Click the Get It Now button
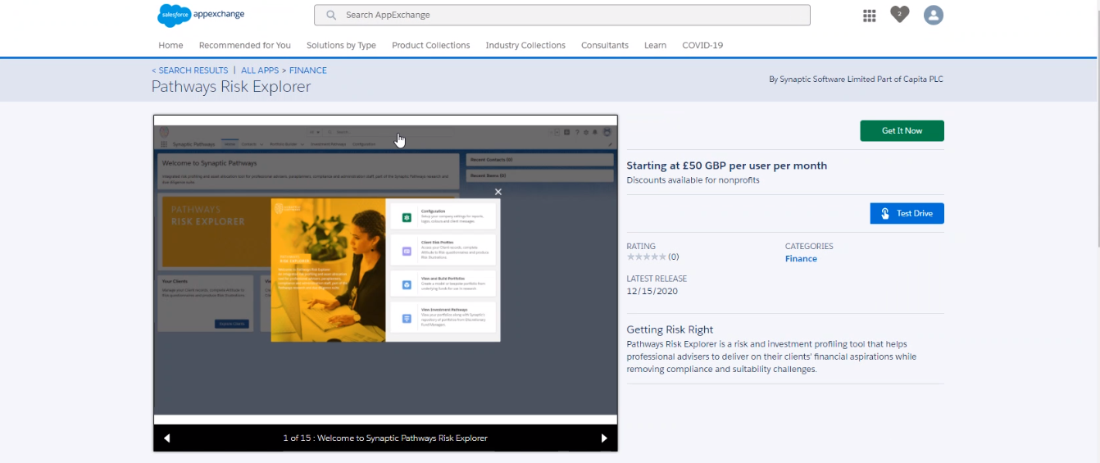The width and height of the screenshot is (1100, 463). tap(902, 131)
